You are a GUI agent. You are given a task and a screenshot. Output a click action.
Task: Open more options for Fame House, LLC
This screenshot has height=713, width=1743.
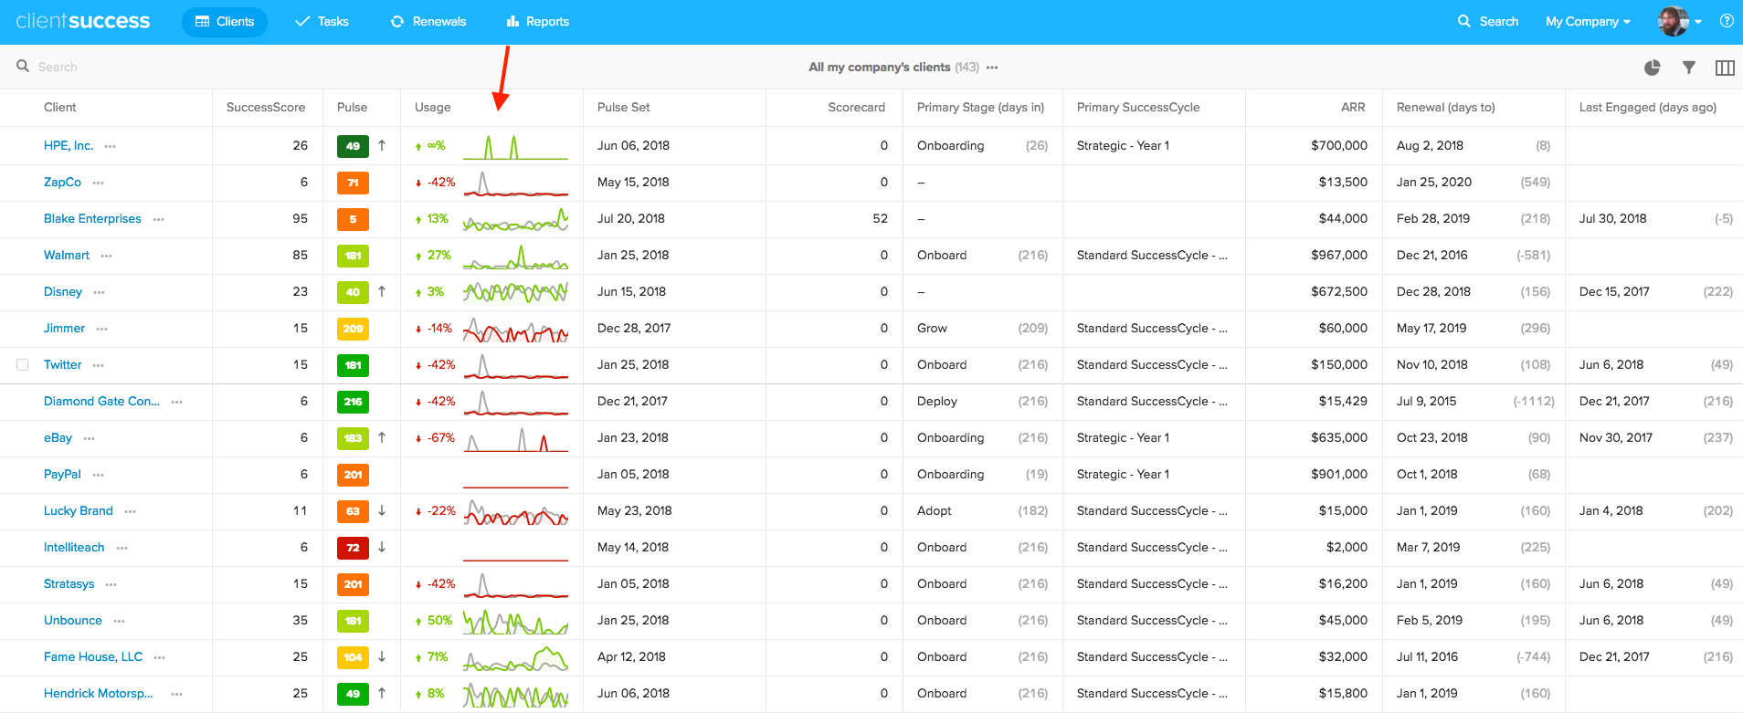160,658
